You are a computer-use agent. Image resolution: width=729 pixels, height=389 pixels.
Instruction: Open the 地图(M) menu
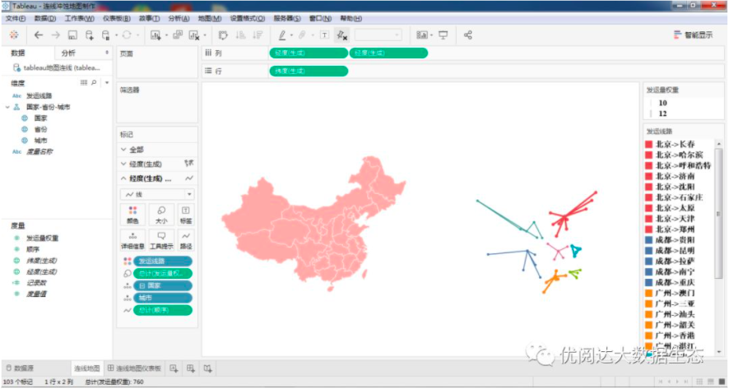210,18
